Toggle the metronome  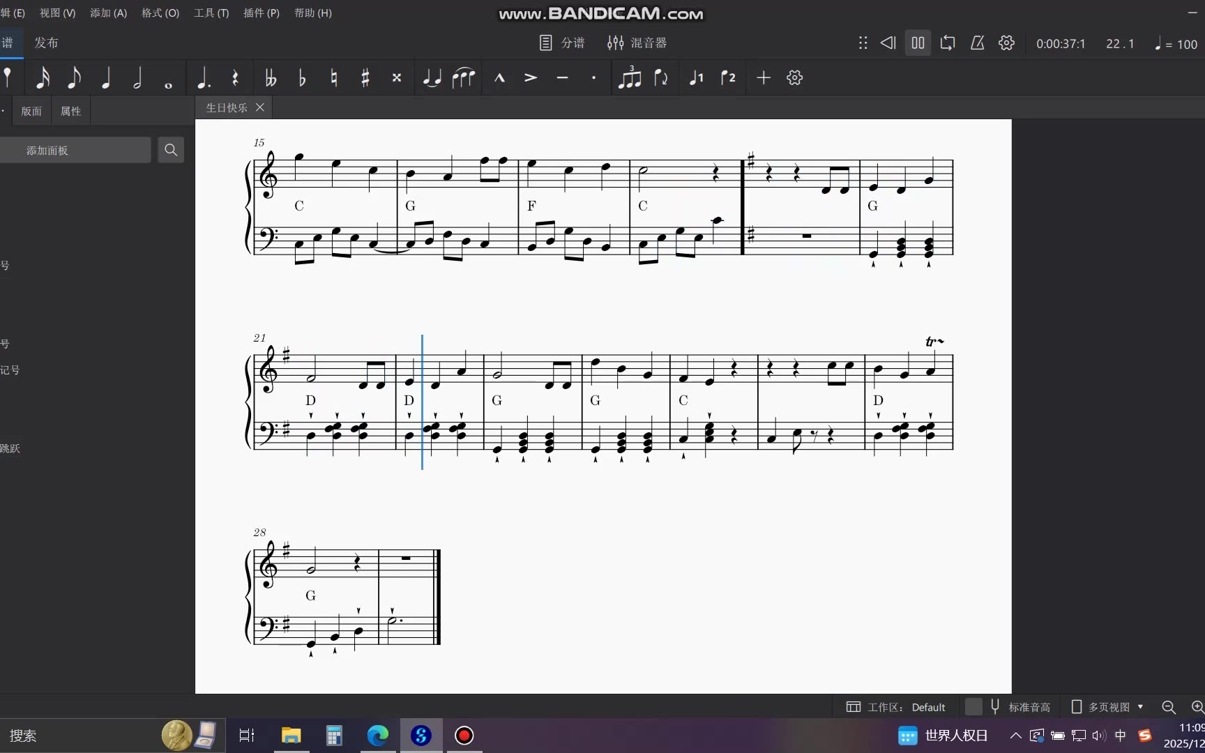977,43
